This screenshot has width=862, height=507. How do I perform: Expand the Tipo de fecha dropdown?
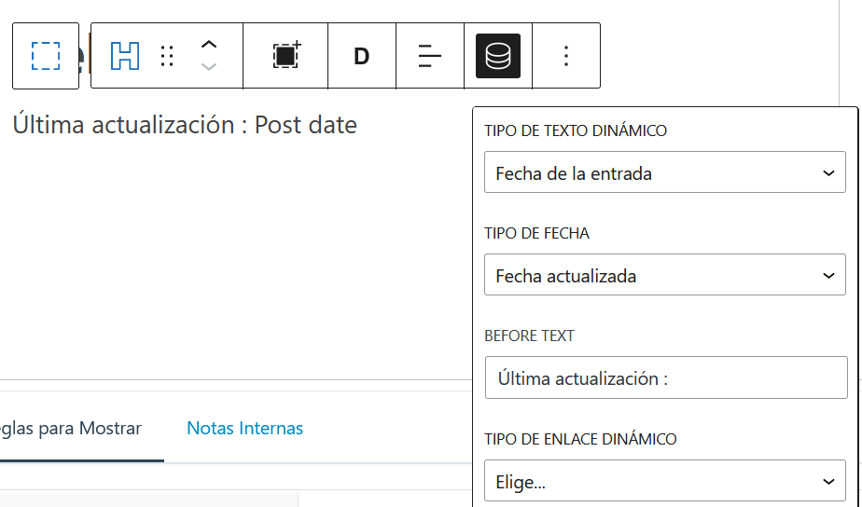[x=664, y=276]
